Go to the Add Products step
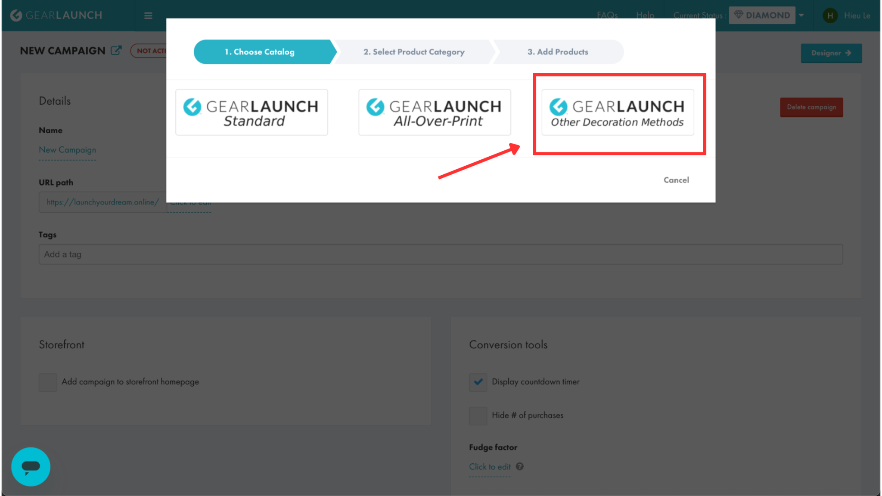 [558, 52]
